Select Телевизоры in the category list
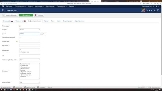This screenshot has width=162, height=91. 24,65
